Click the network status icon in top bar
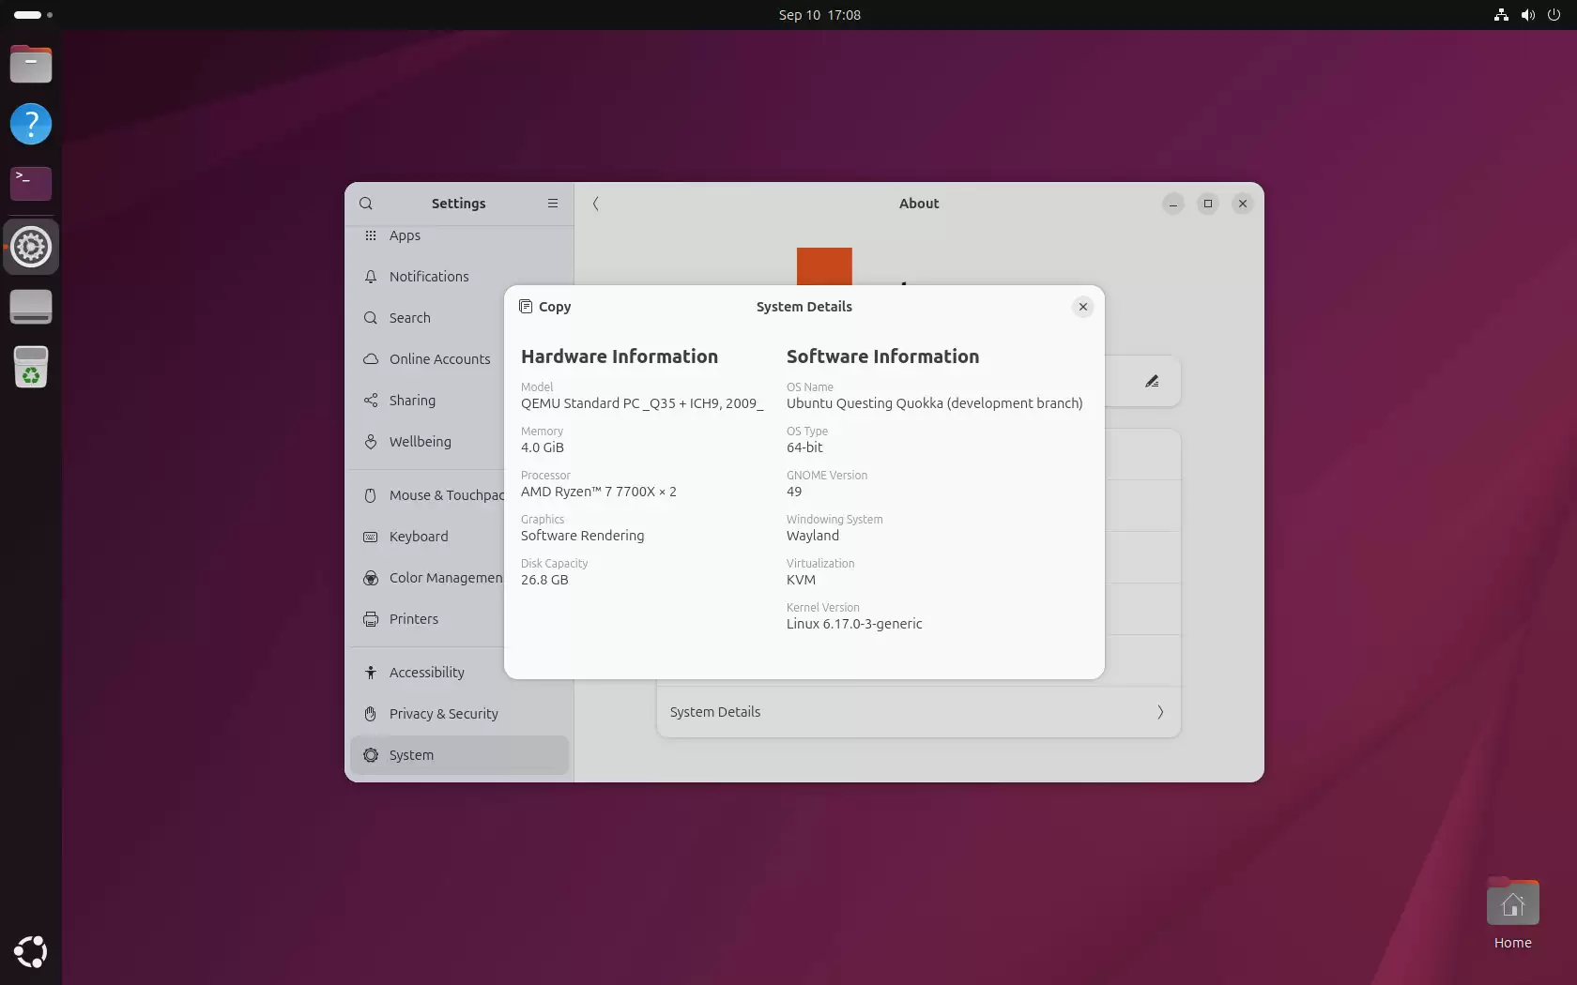The image size is (1577, 985). click(x=1499, y=15)
